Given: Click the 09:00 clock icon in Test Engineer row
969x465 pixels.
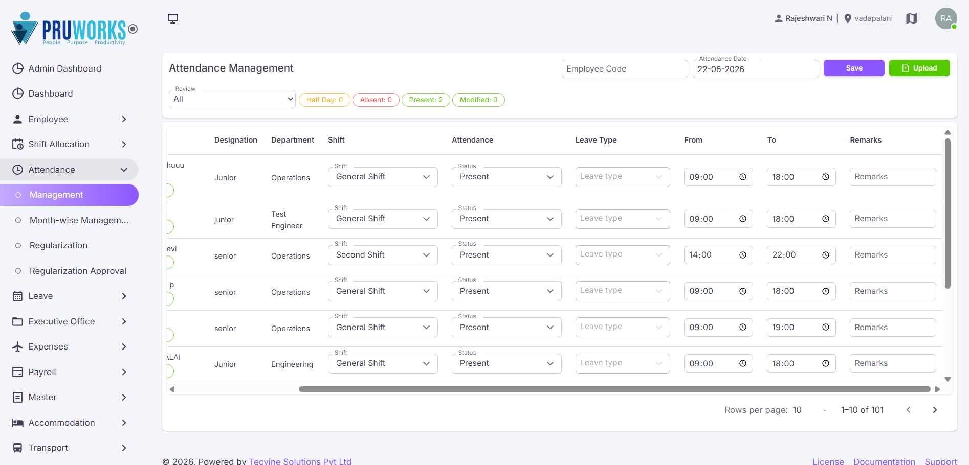Looking at the screenshot, I should 743,219.
